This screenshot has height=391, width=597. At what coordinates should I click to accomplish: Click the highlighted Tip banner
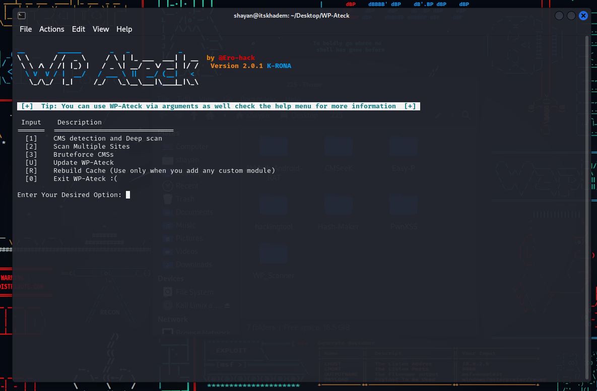tap(219, 106)
